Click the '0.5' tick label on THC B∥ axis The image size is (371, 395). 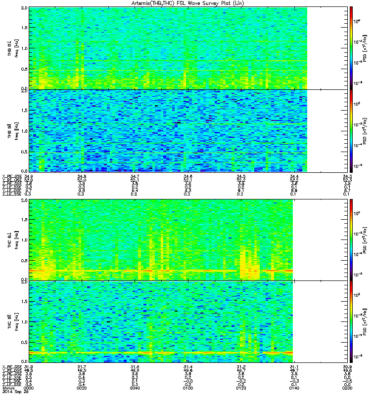pyautogui.click(x=24, y=342)
